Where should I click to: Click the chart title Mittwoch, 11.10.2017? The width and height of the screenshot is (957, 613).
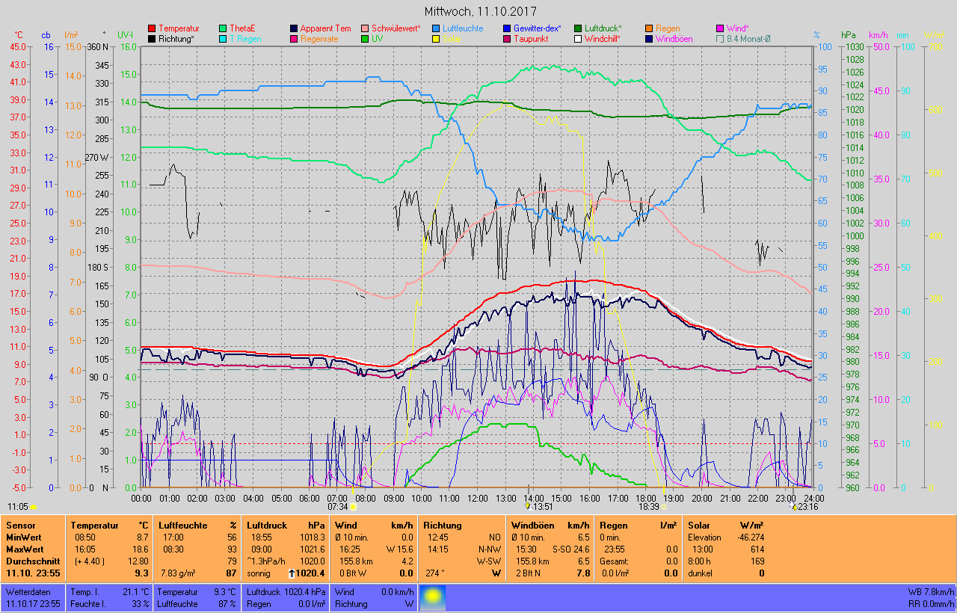(x=478, y=11)
